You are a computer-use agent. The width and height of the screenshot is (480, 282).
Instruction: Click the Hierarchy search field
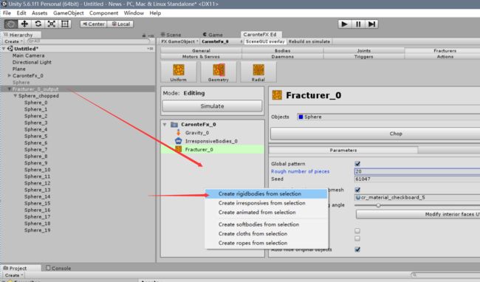click(88, 41)
